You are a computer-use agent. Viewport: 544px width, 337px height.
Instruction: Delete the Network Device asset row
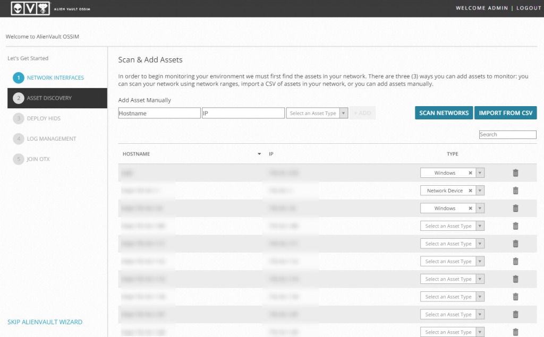[515, 191]
